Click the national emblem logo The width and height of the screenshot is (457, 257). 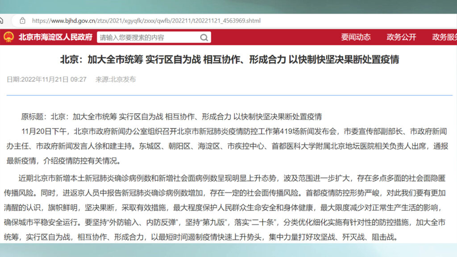[8, 37]
